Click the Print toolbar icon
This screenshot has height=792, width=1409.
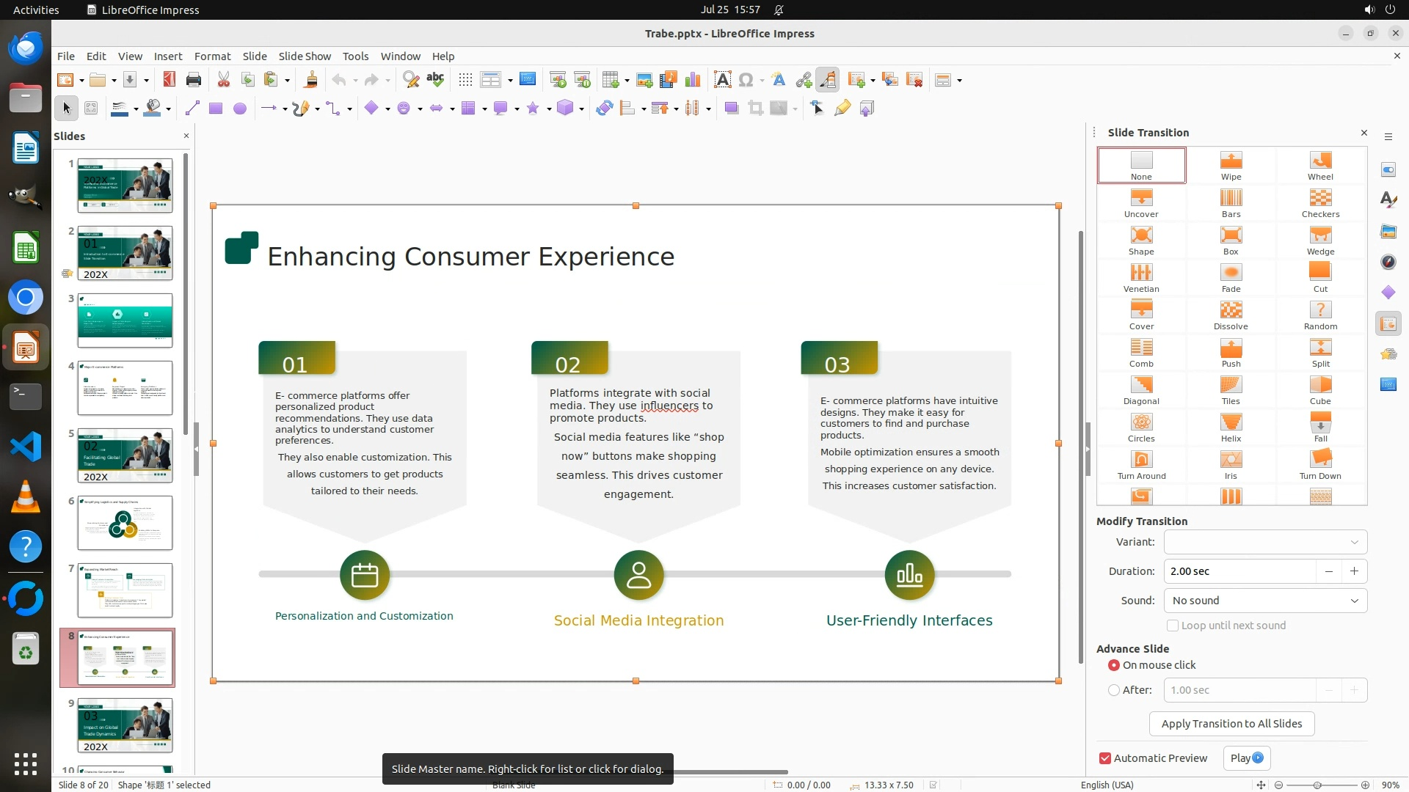point(194,80)
